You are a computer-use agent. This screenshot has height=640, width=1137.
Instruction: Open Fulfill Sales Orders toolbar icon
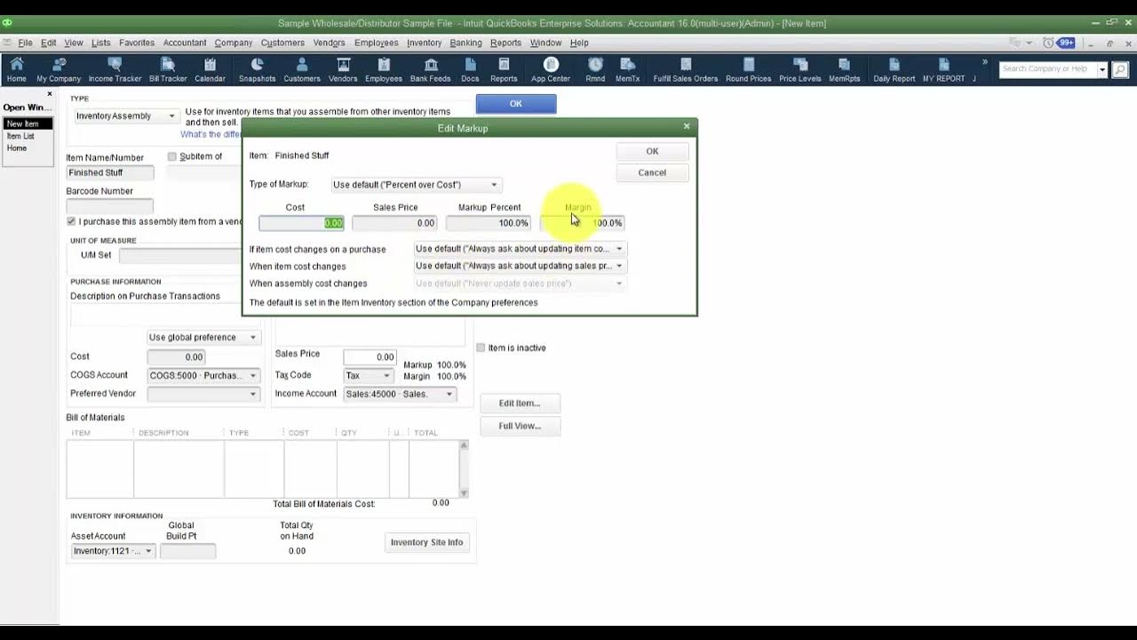click(x=686, y=70)
